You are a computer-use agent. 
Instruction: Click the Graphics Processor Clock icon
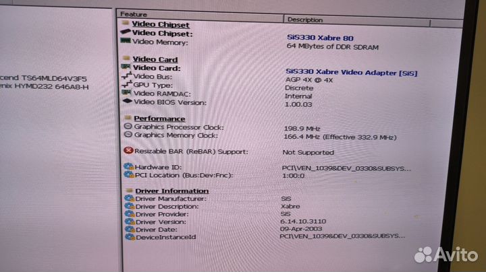pyautogui.click(x=128, y=127)
